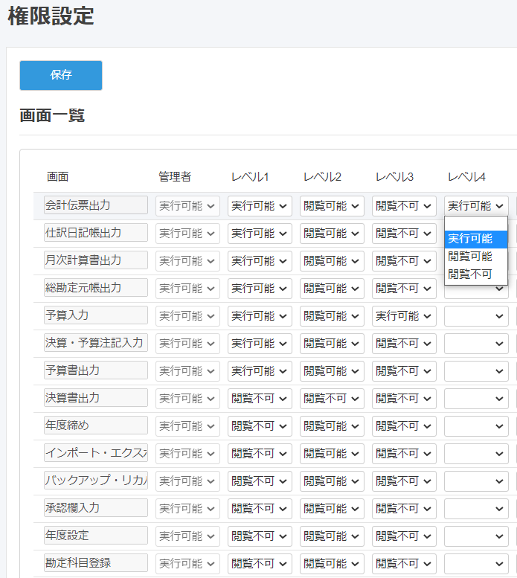Viewport: 517px width, 578px height.
Task: Open レベル4 dropdown for 会計伝票出力
Action: coord(476,206)
